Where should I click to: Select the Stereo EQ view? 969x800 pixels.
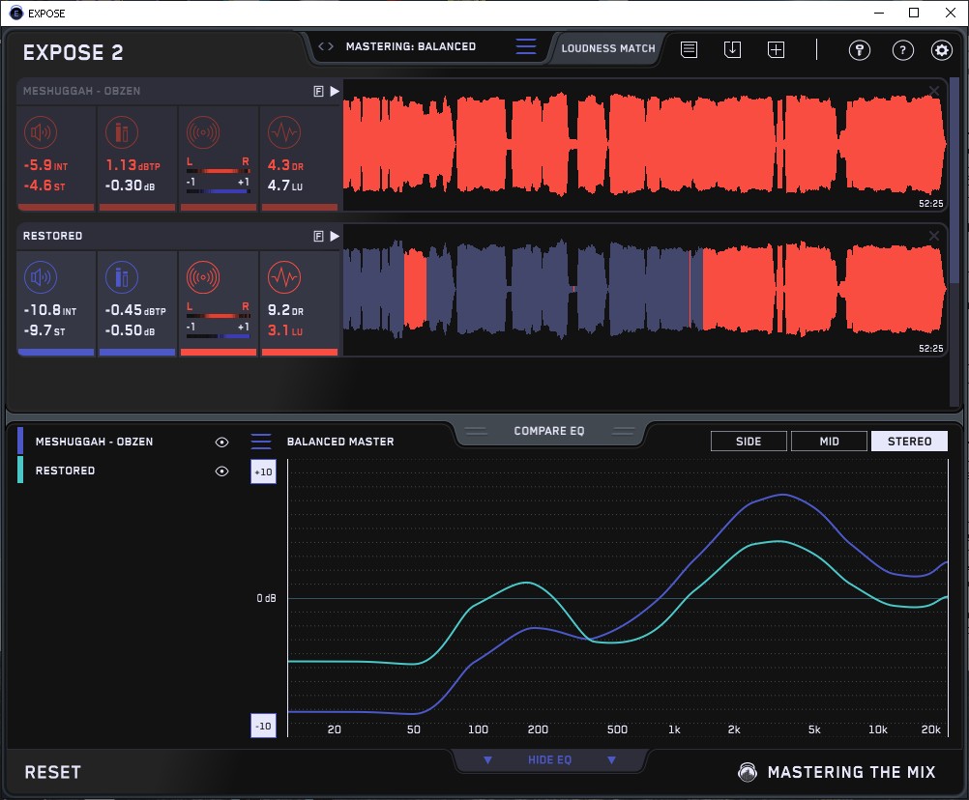909,442
